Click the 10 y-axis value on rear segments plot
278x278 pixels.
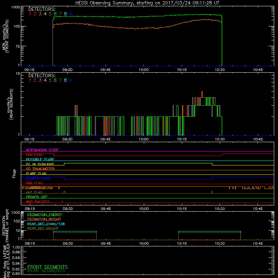tap(18, 73)
